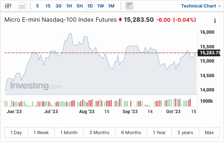The width and height of the screenshot is (224, 142).
Task: Switch to area chart type
Action: 22,6
